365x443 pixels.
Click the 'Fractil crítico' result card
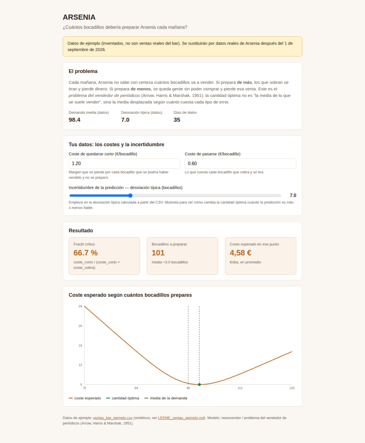tap(104, 256)
